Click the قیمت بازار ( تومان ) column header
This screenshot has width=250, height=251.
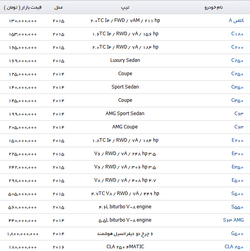tap(23, 7)
